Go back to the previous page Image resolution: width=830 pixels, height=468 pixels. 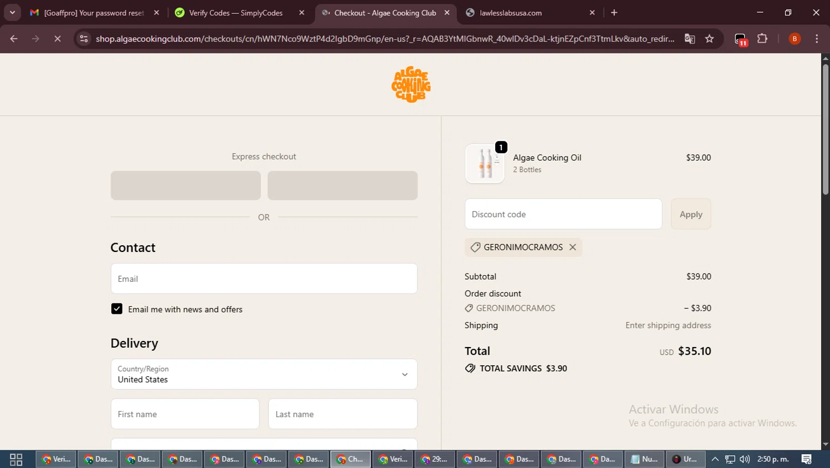pos(14,39)
